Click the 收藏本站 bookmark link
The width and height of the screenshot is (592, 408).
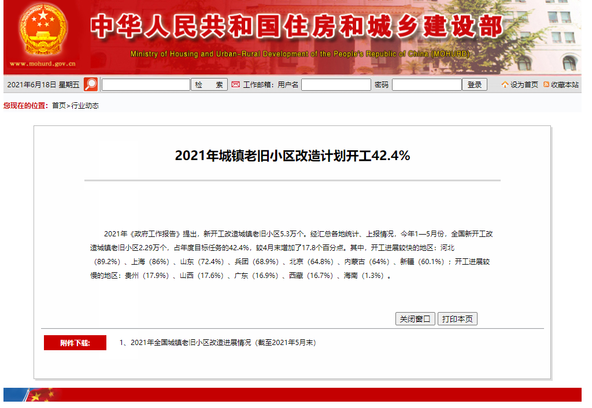[564, 85]
